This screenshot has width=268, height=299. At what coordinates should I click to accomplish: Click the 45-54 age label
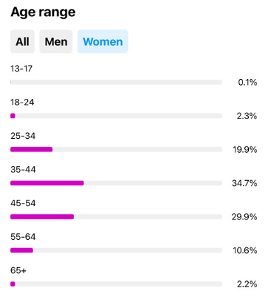23,203
